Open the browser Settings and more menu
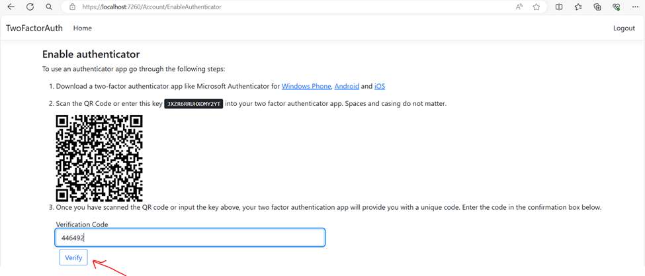The image size is (645, 276). point(634,7)
